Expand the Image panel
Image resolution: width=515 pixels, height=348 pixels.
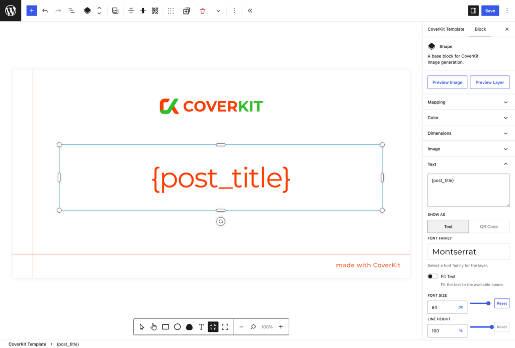pos(468,149)
